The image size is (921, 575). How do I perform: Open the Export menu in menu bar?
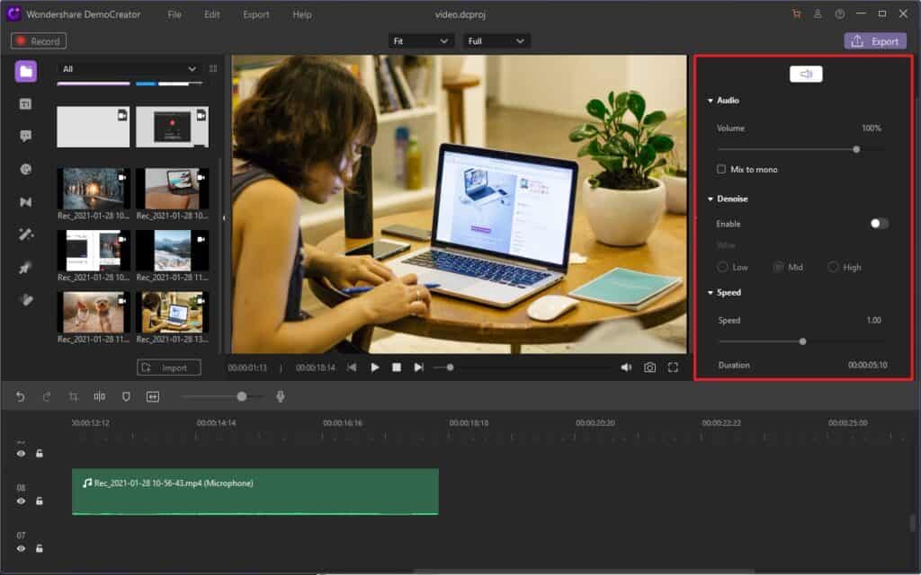pyautogui.click(x=255, y=14)
